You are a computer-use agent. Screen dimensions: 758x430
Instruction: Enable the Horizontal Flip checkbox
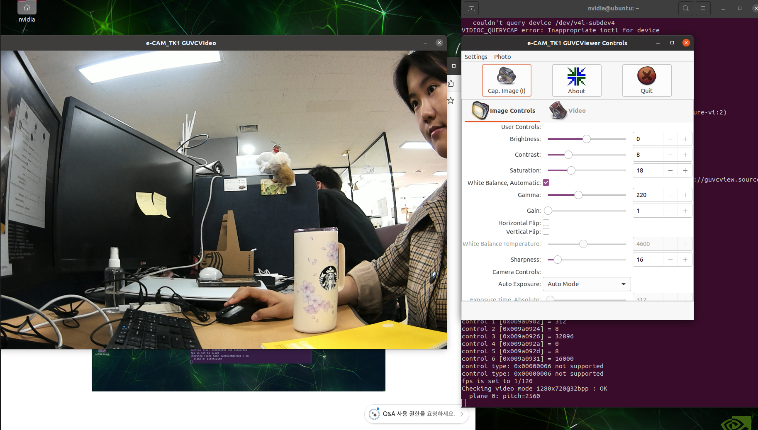546,223
